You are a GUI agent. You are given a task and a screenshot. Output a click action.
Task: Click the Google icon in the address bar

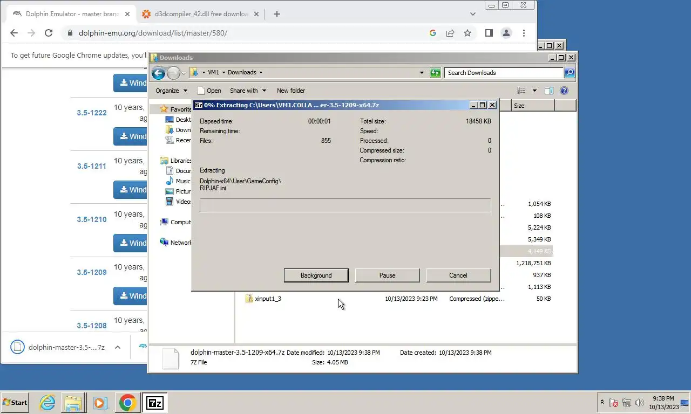pos(432,33)
